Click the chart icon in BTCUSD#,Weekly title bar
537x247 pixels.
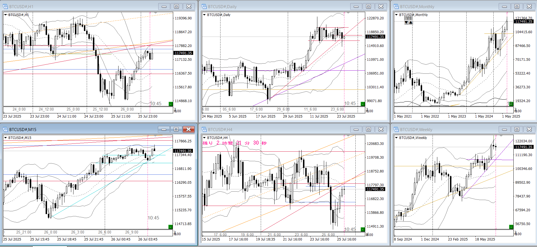click(396, 129)
